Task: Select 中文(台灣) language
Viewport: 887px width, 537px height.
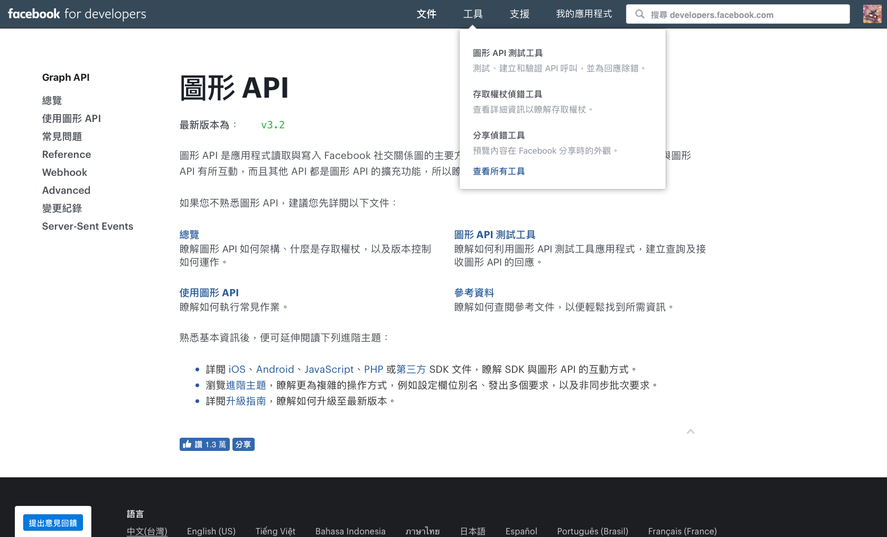Action: [147, 531]
